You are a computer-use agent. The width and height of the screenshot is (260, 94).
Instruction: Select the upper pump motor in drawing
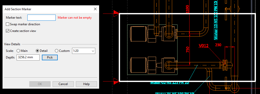tap(139, 34)
